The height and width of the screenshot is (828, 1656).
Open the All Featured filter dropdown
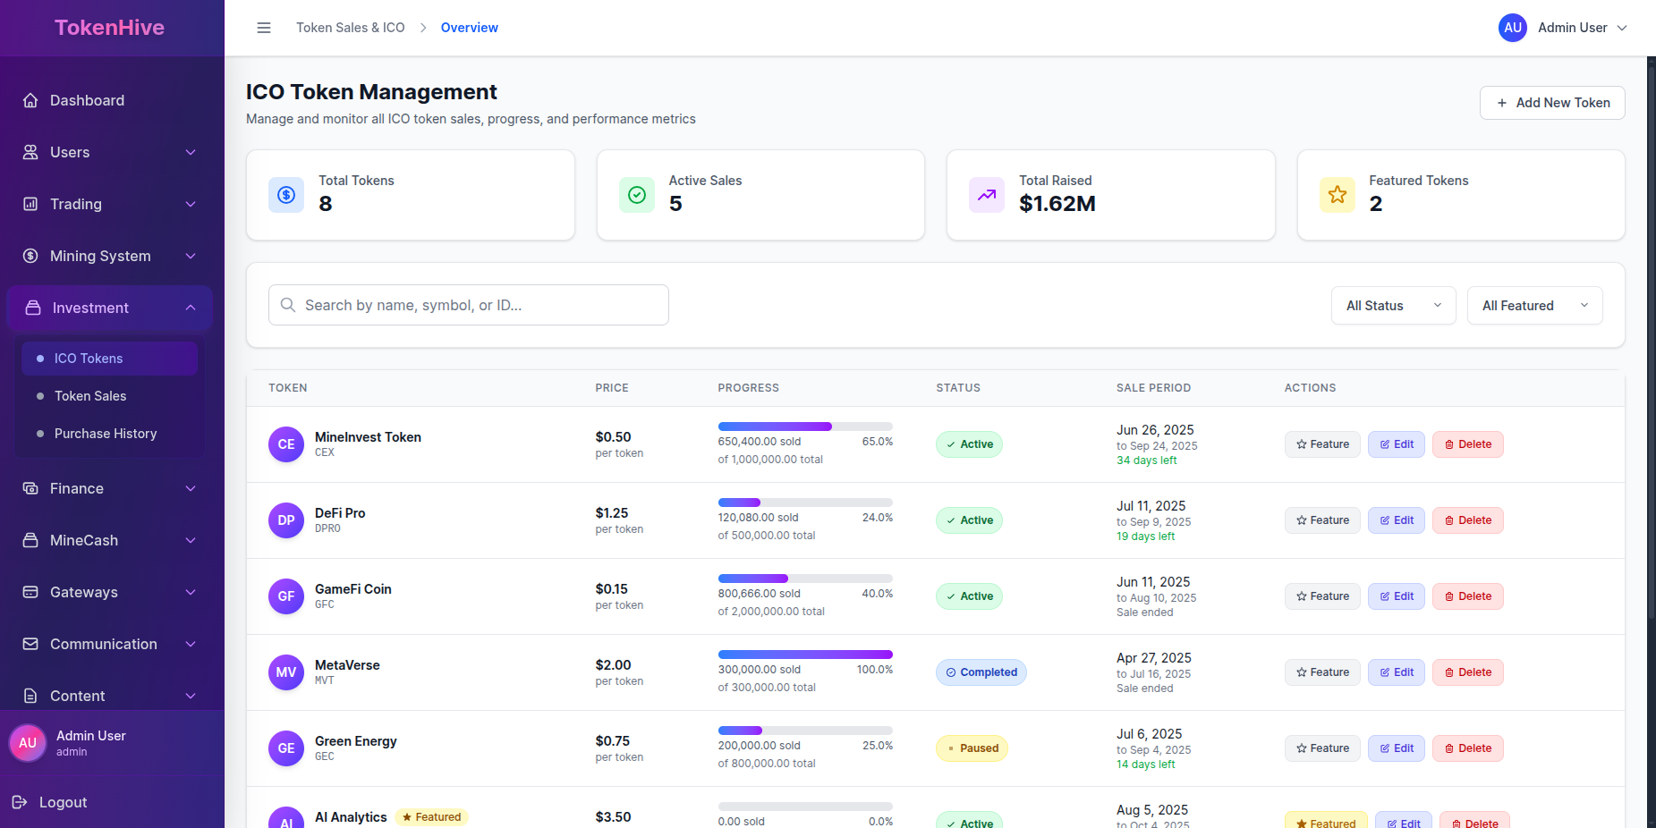coord(1534,306)
